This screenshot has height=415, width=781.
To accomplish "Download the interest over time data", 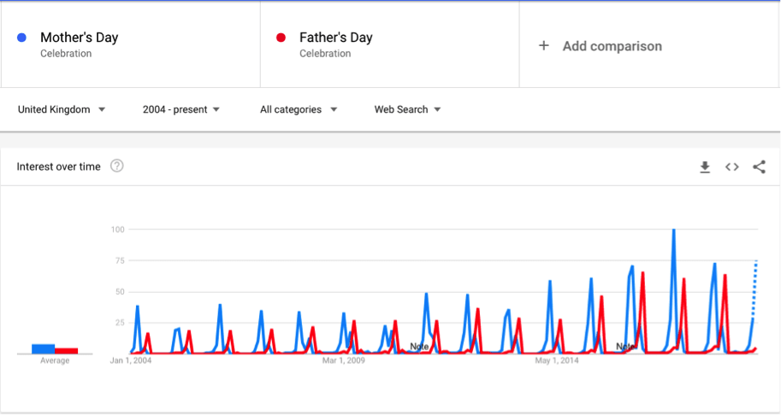I will [x=705, y=167].
